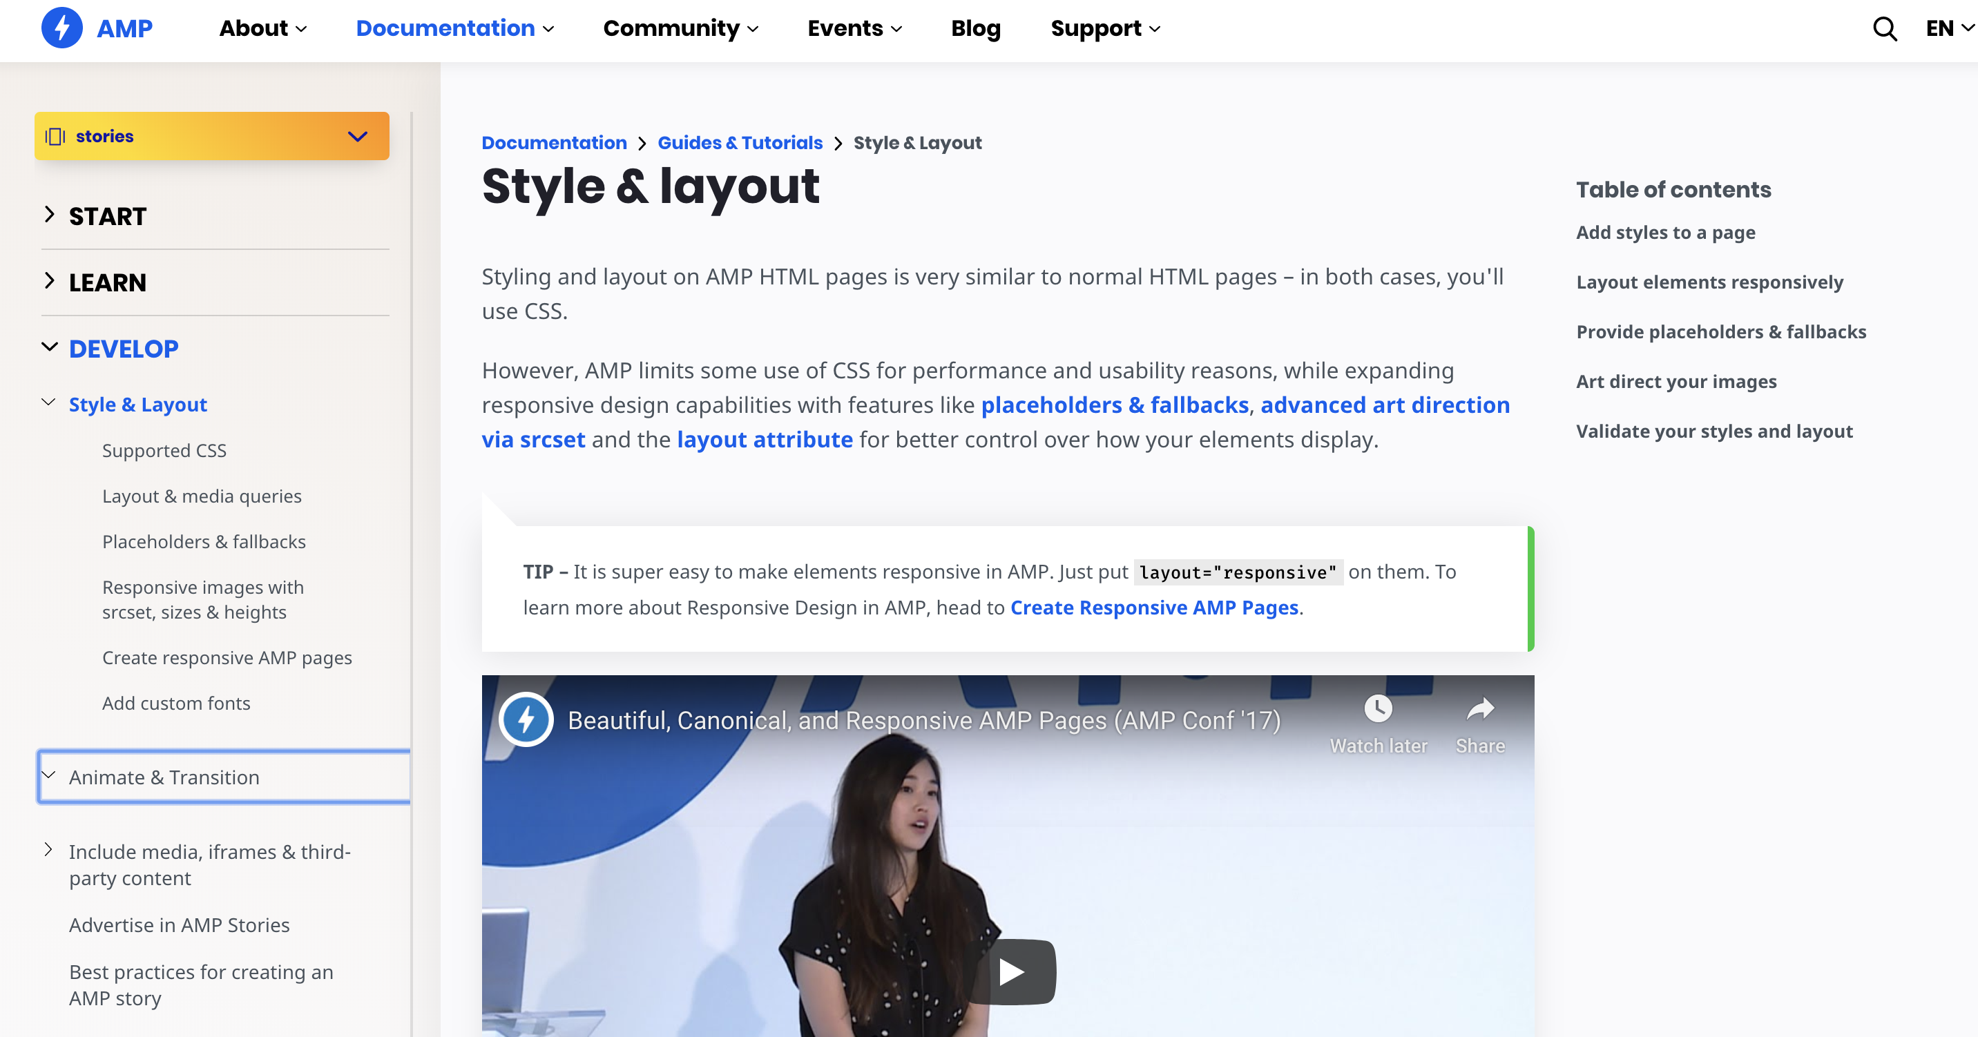Viewport: 1978px width, 1037px height.
Task: Follow the advanced art direction via srcset link
Action: coord(1385,405)
